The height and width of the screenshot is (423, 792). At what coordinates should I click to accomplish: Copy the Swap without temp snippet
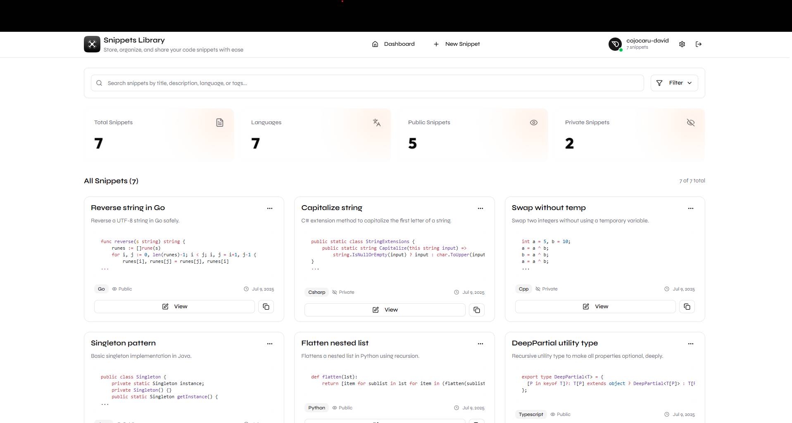coord(687,307)
